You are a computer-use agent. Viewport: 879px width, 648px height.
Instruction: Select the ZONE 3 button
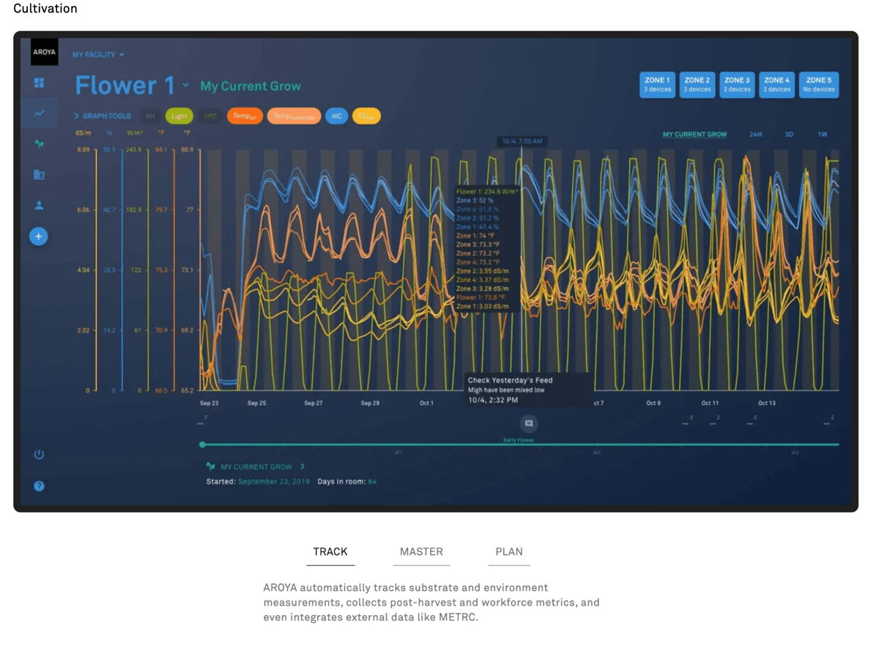[x=737, y=85]
